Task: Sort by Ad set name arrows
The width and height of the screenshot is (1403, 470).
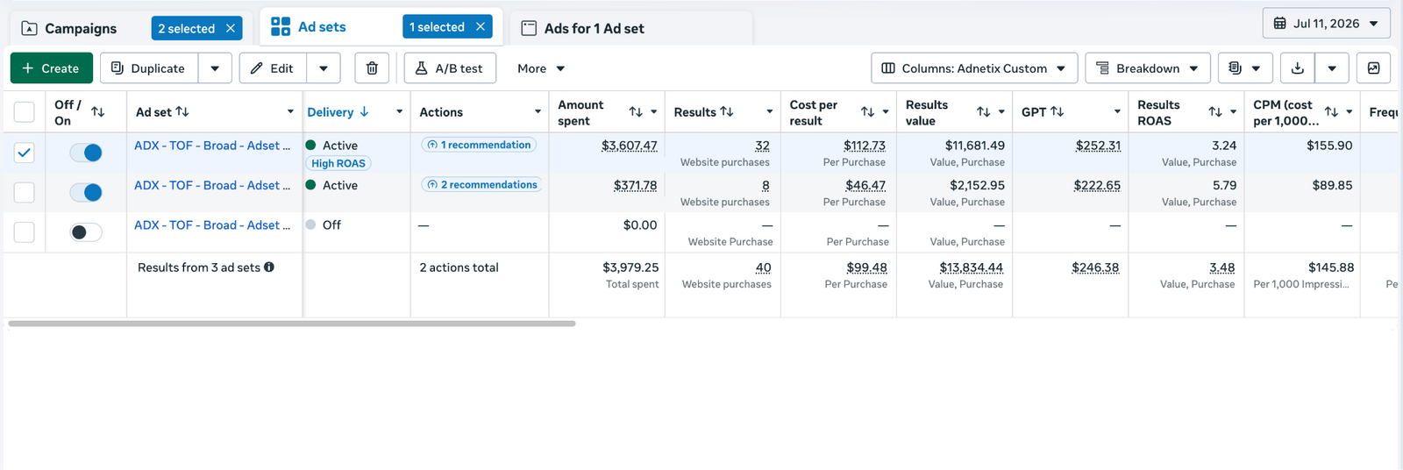Action: coord(182,111)
